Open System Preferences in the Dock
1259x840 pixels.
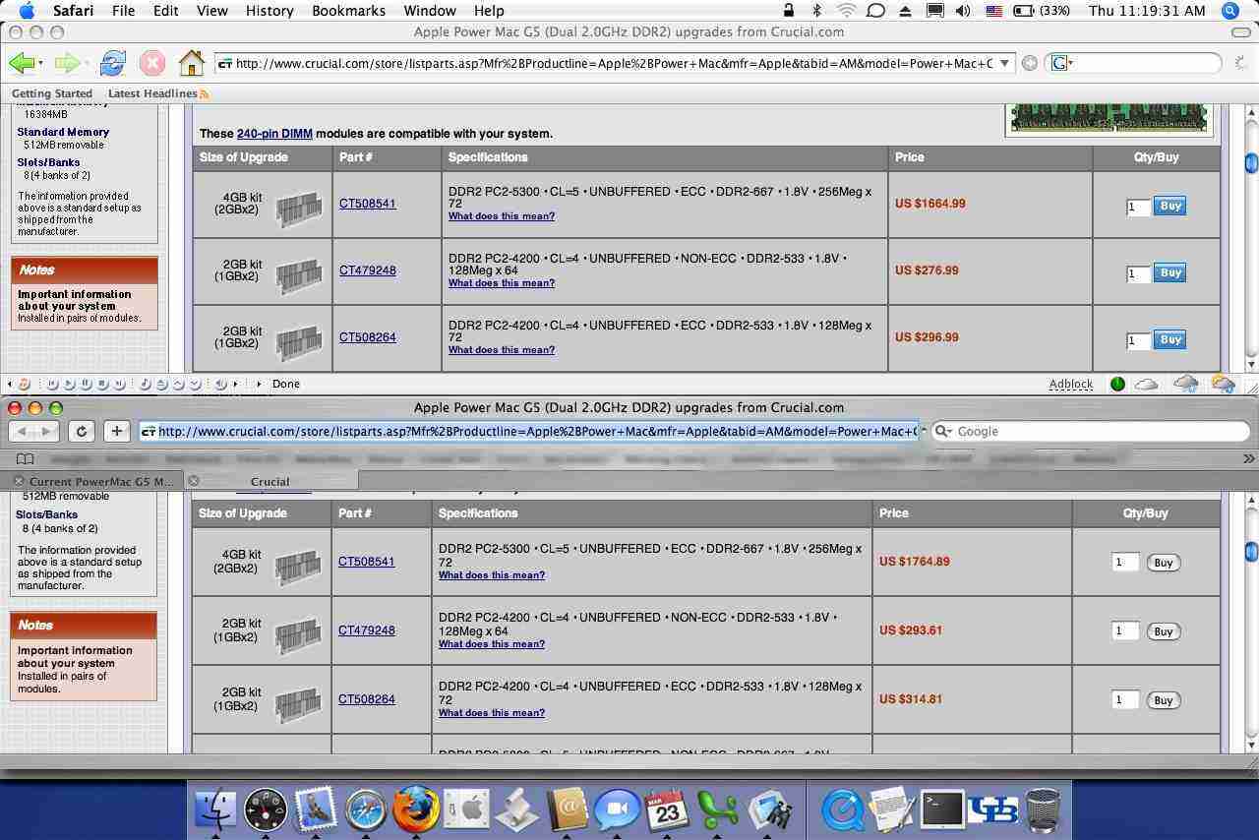click(466, 810)
